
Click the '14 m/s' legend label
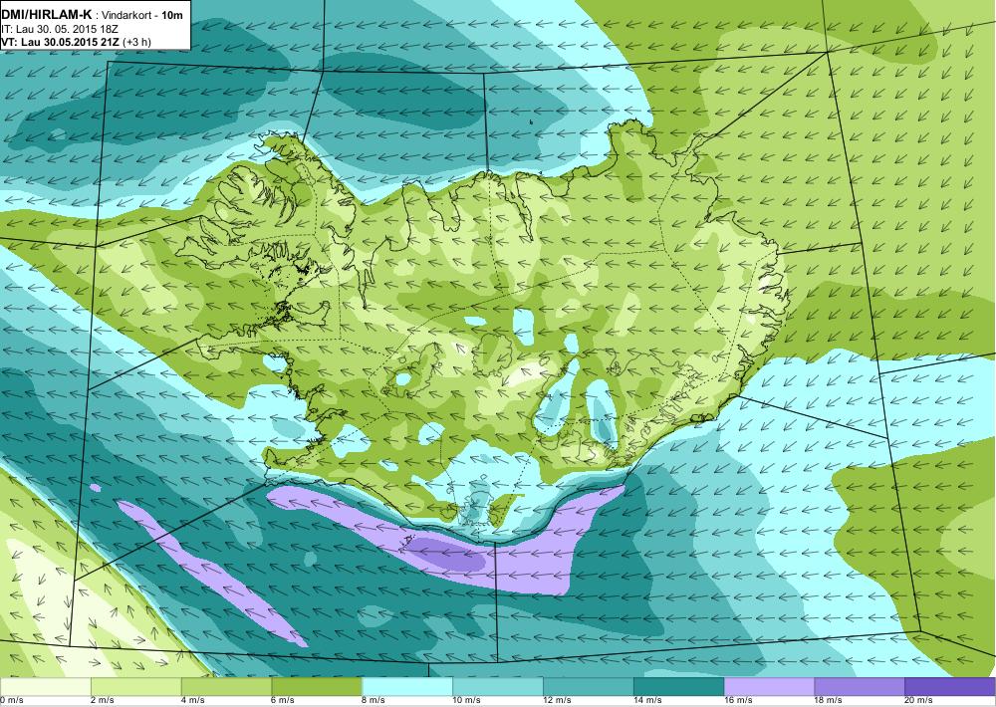pos(648,701)
